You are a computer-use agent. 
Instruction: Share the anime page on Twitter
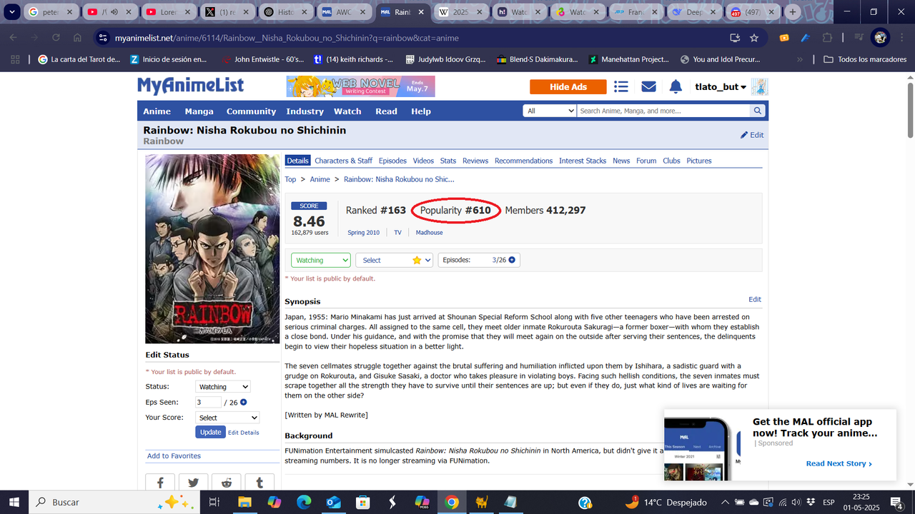(x=193, y=482)
